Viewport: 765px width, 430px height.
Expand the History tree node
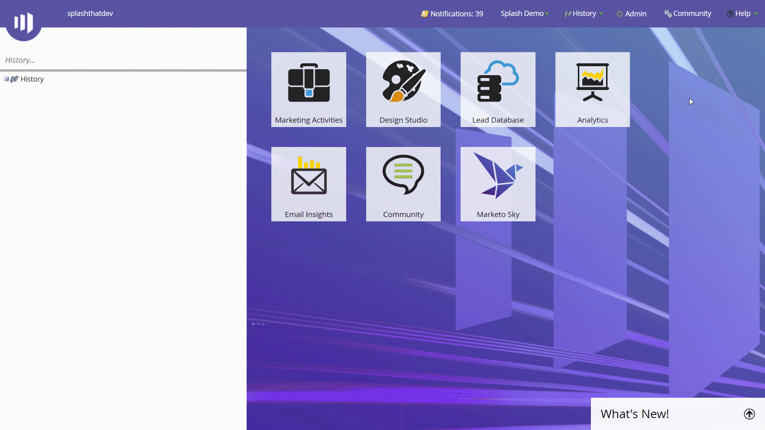[x=7, y=79]
